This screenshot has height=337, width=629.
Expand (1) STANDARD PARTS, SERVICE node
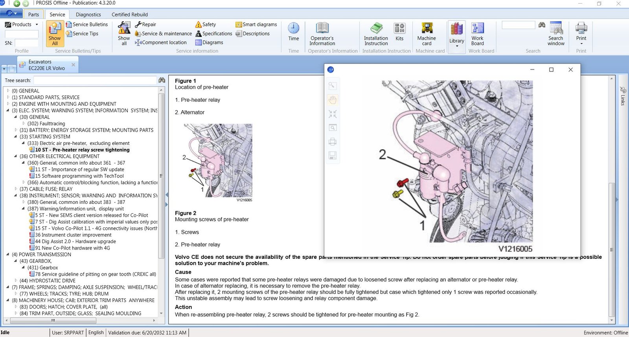pos(8,97)
